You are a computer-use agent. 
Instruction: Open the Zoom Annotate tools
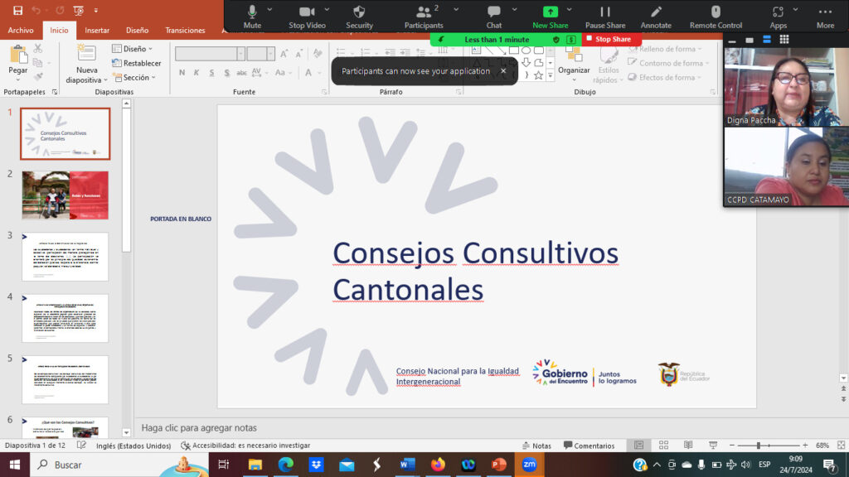pos(656,17)
